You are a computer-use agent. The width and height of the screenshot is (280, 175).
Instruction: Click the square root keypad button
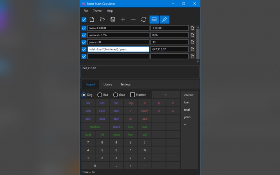pos(131,111)
